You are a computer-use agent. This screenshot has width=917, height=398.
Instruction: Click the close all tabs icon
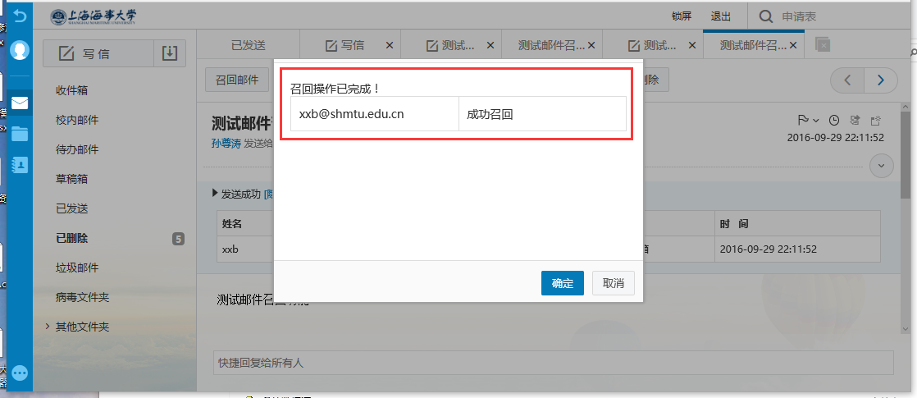[823, 45]
